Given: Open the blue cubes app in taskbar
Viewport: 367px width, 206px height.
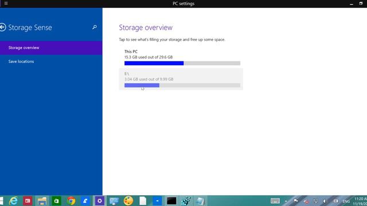Looking at the screenshot, I should point(186,201).
